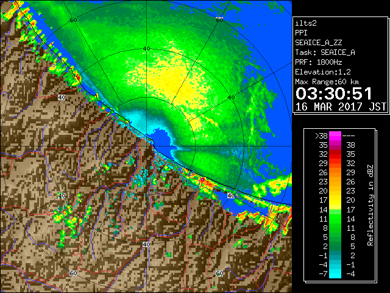Click the 'ilts2' station name text

pyautogui.click(x=306, y=23)
